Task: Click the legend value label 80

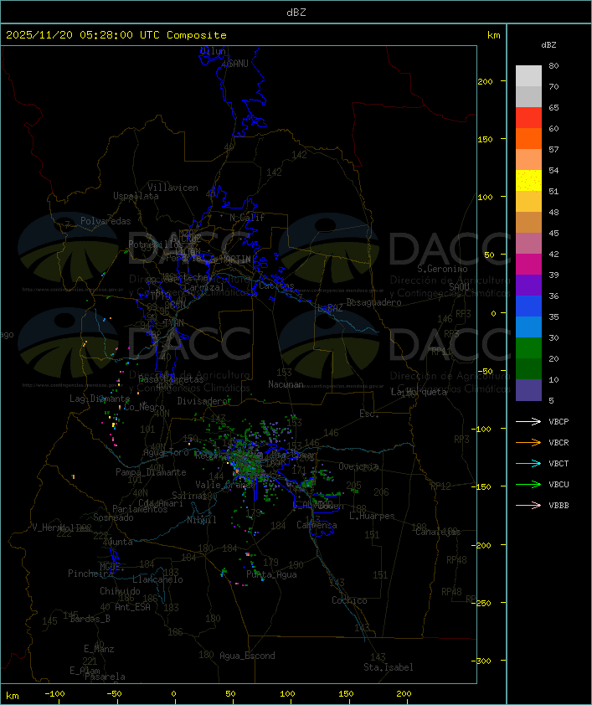Action: point(553,65)
